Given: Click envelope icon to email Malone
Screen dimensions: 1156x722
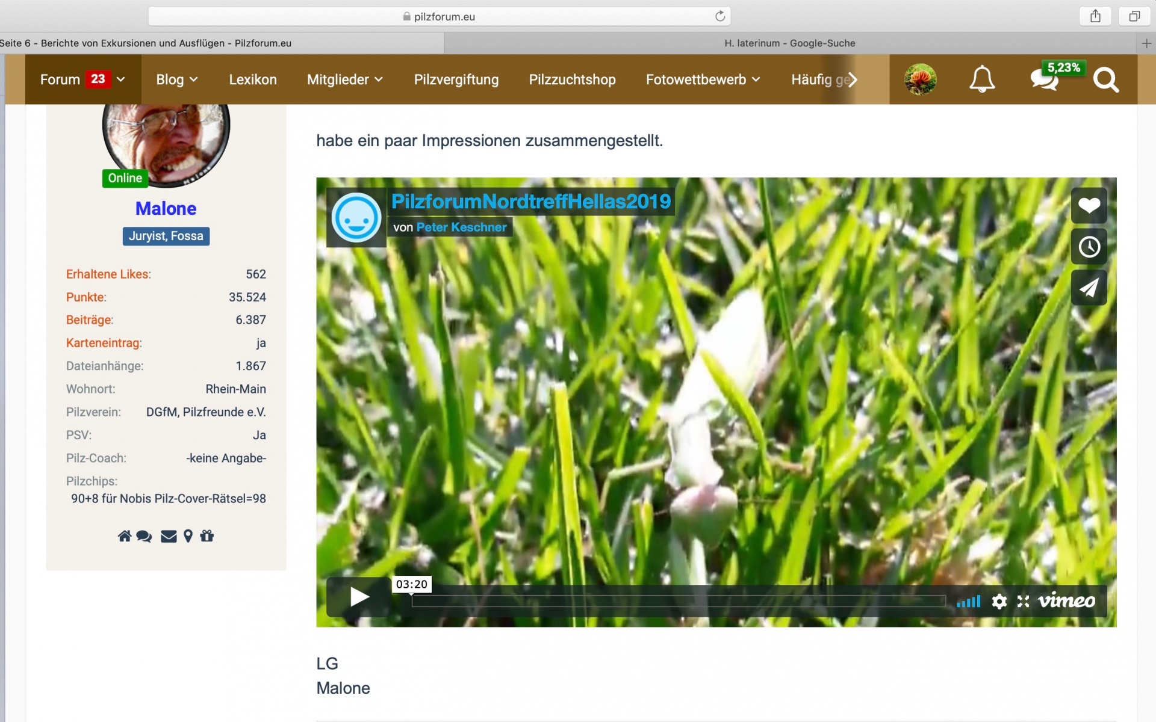Looking at the screenshot, I should point(169,536).
